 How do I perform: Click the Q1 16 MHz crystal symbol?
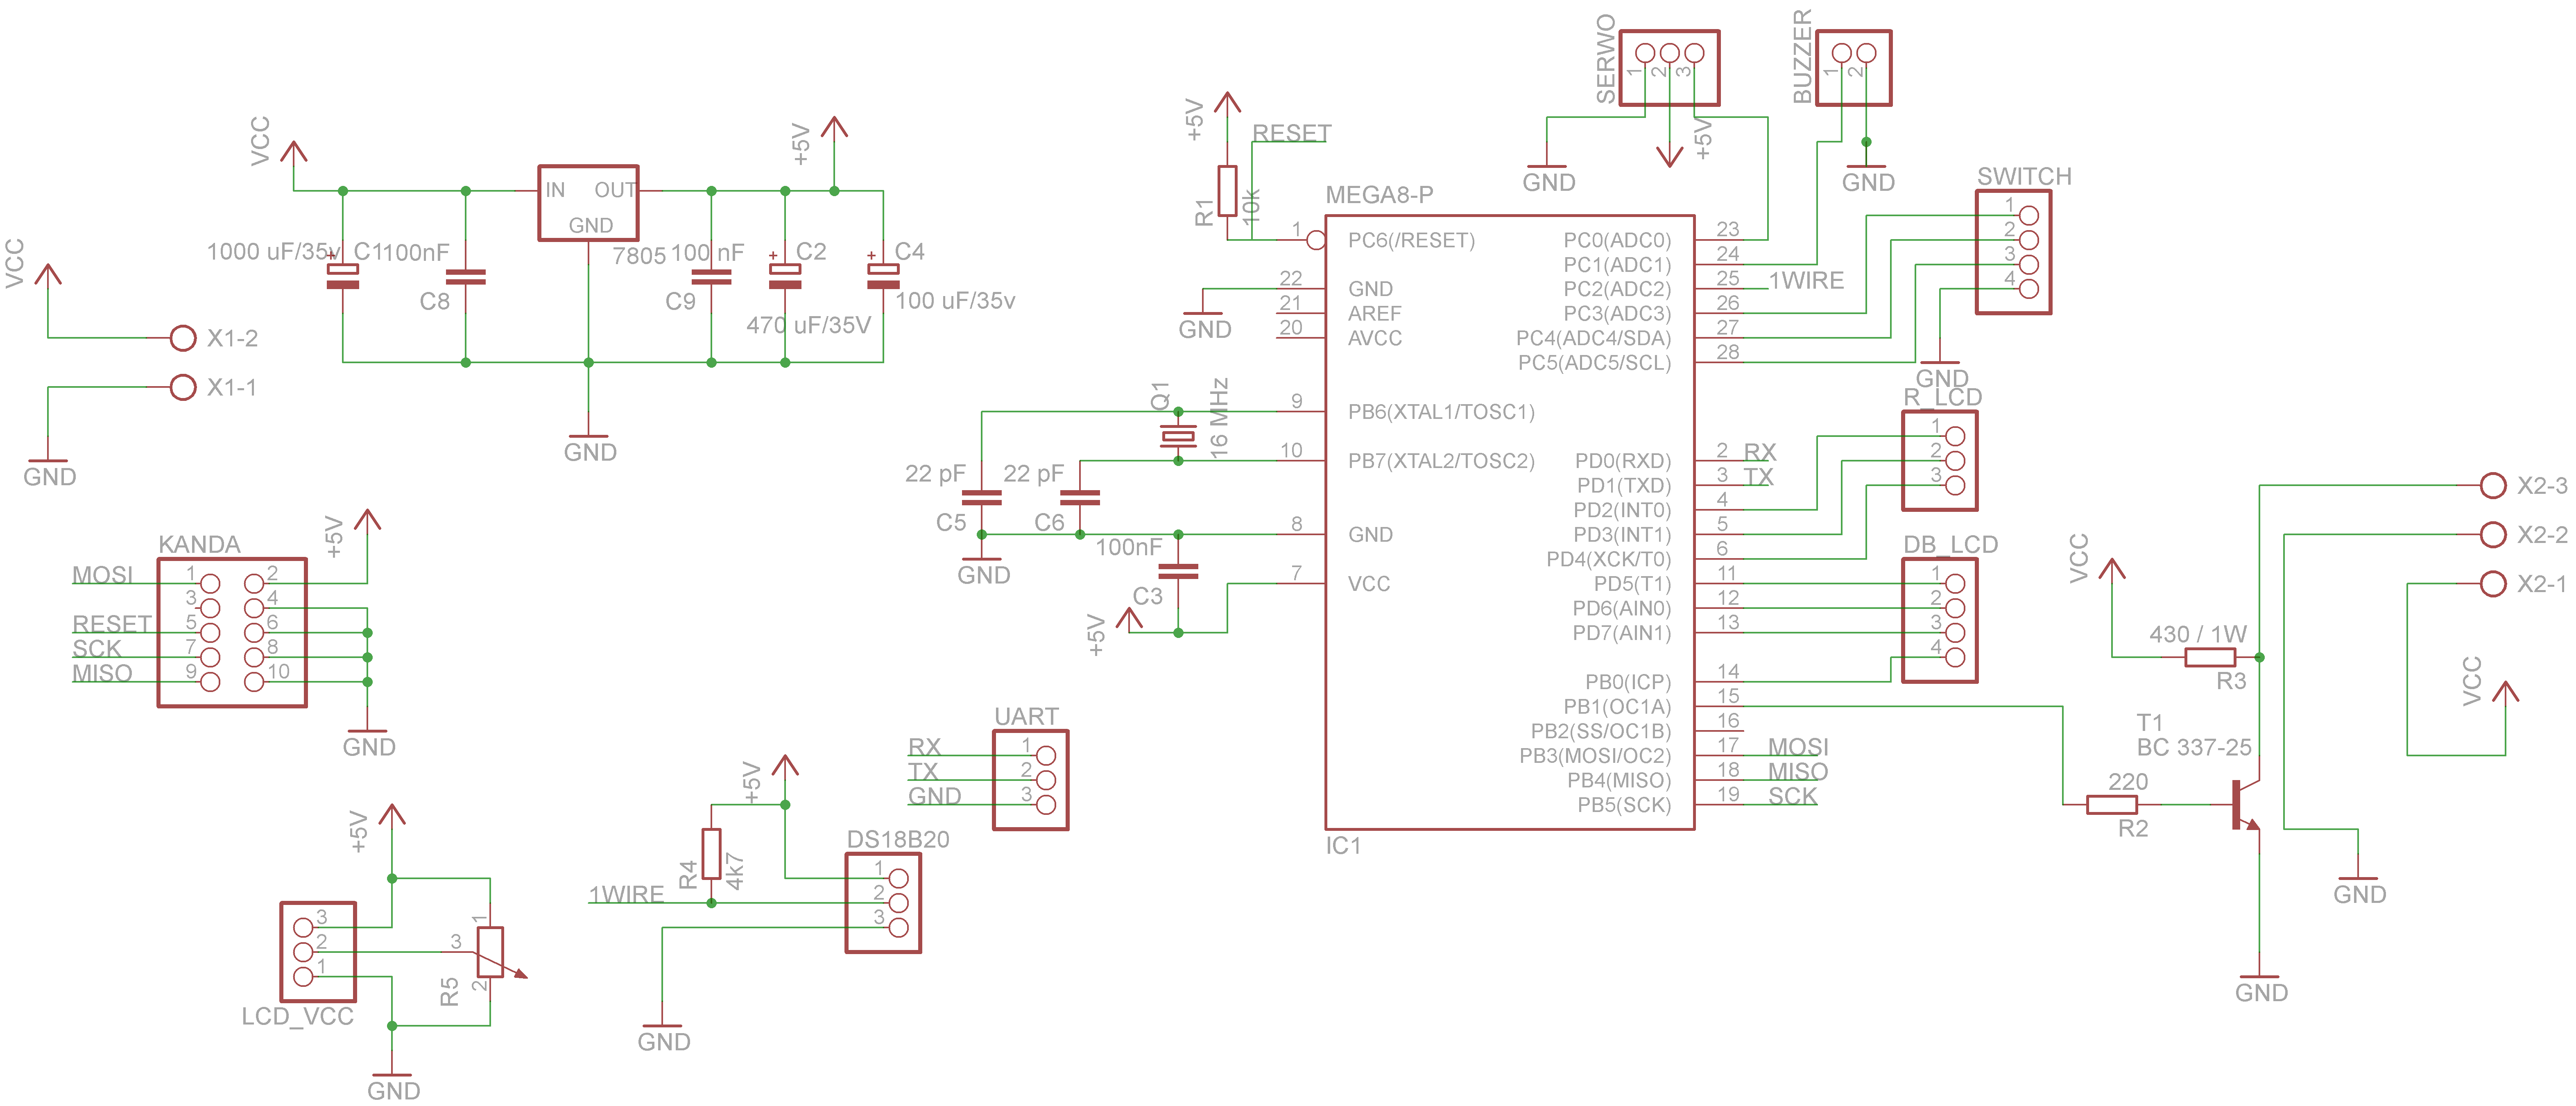pyautogui.click(x=1178, y=436)
